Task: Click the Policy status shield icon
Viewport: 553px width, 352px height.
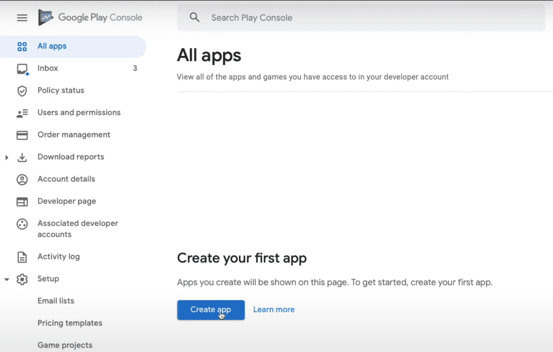Action: click(22, 91)
